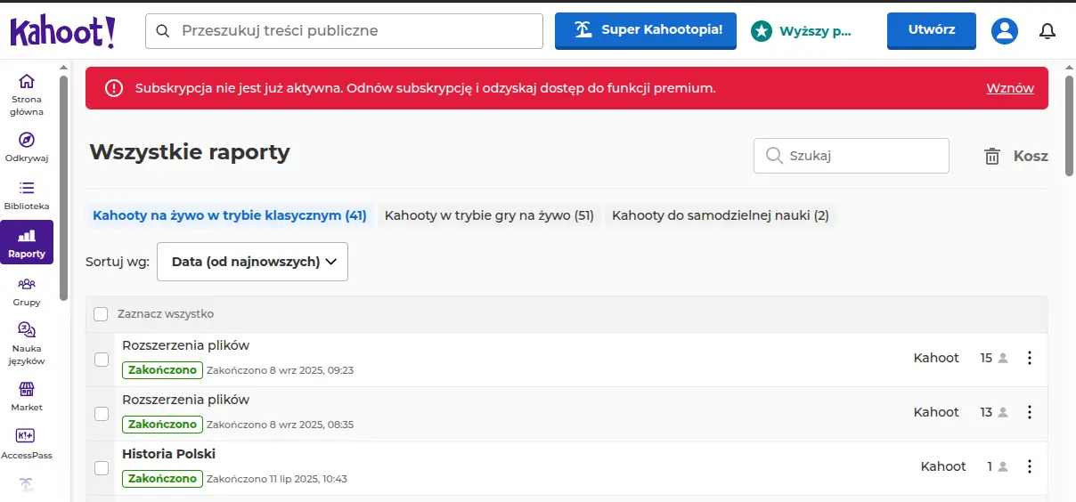Open Grupy in sidebar
Image resolution: width=1076 pixels, height=502 pixels.
click(27, 292)
